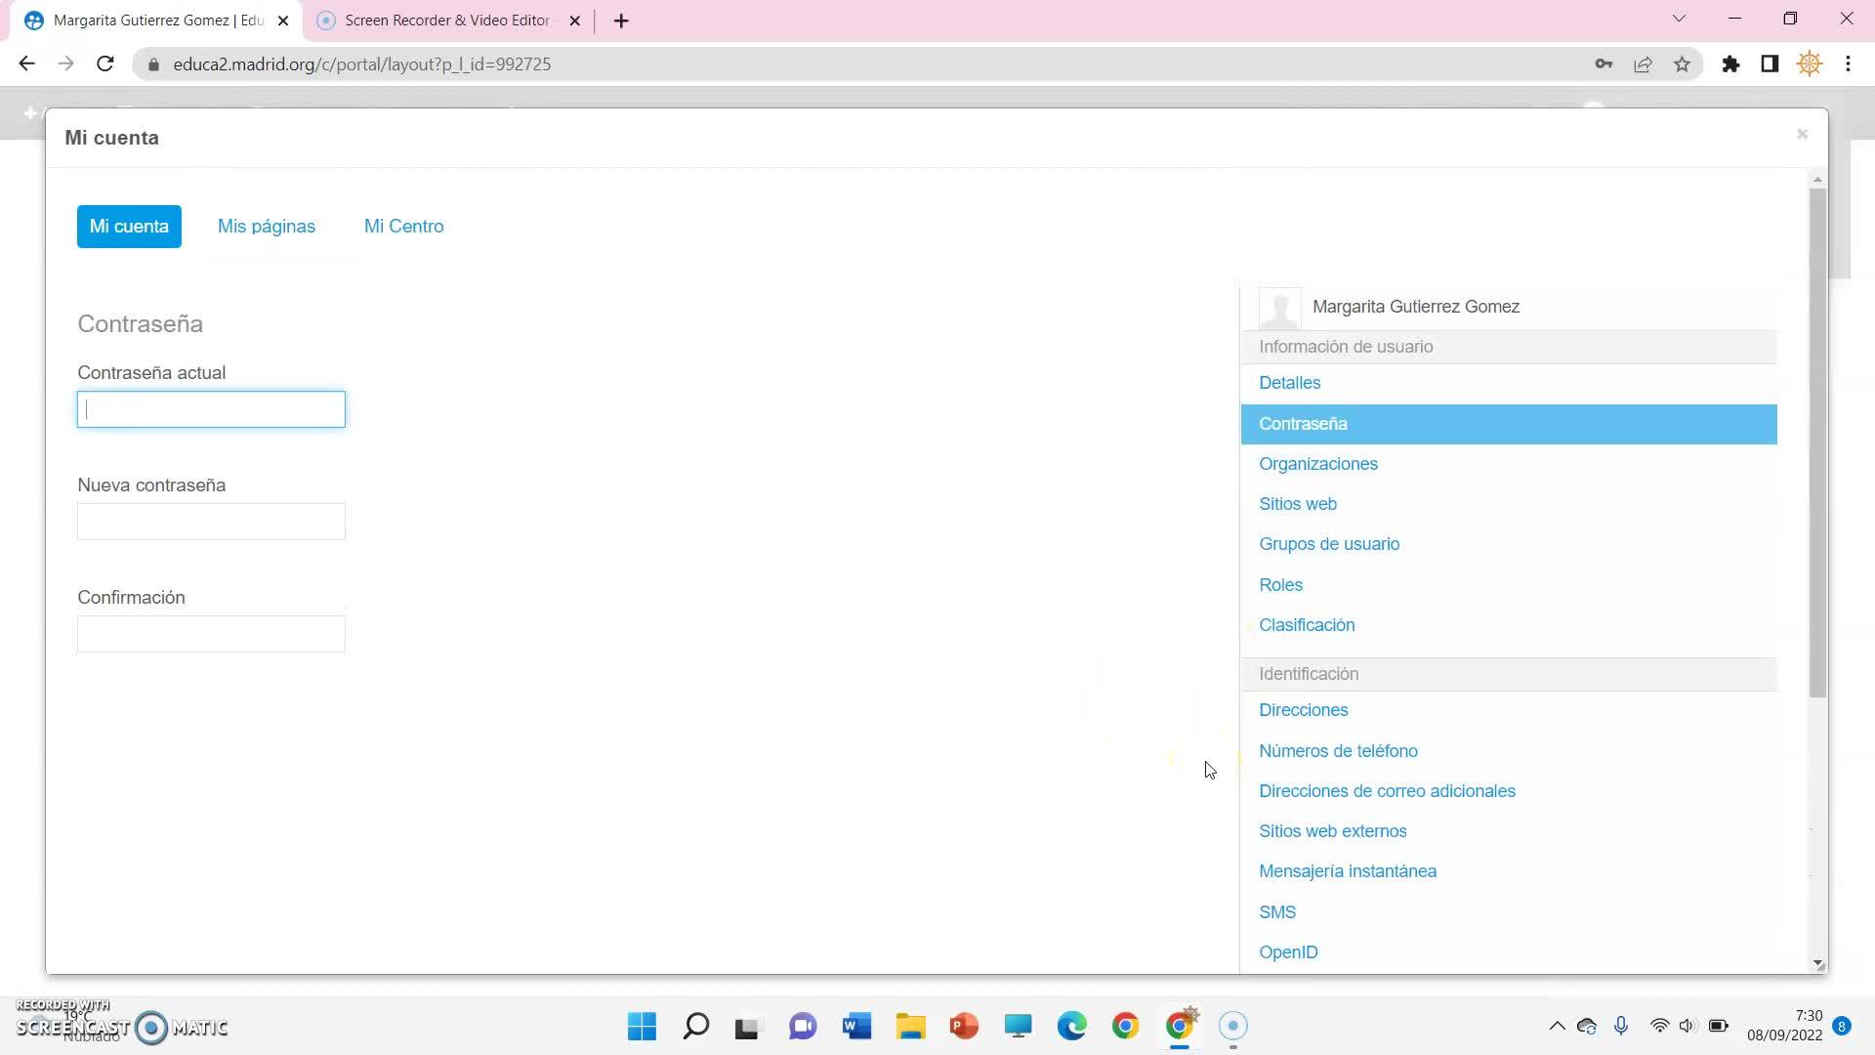Open the Chrome extensions puzzle icon
Image resolution: width=1875 pixels, height=1055 pixels.
[x=1730, y=64]
